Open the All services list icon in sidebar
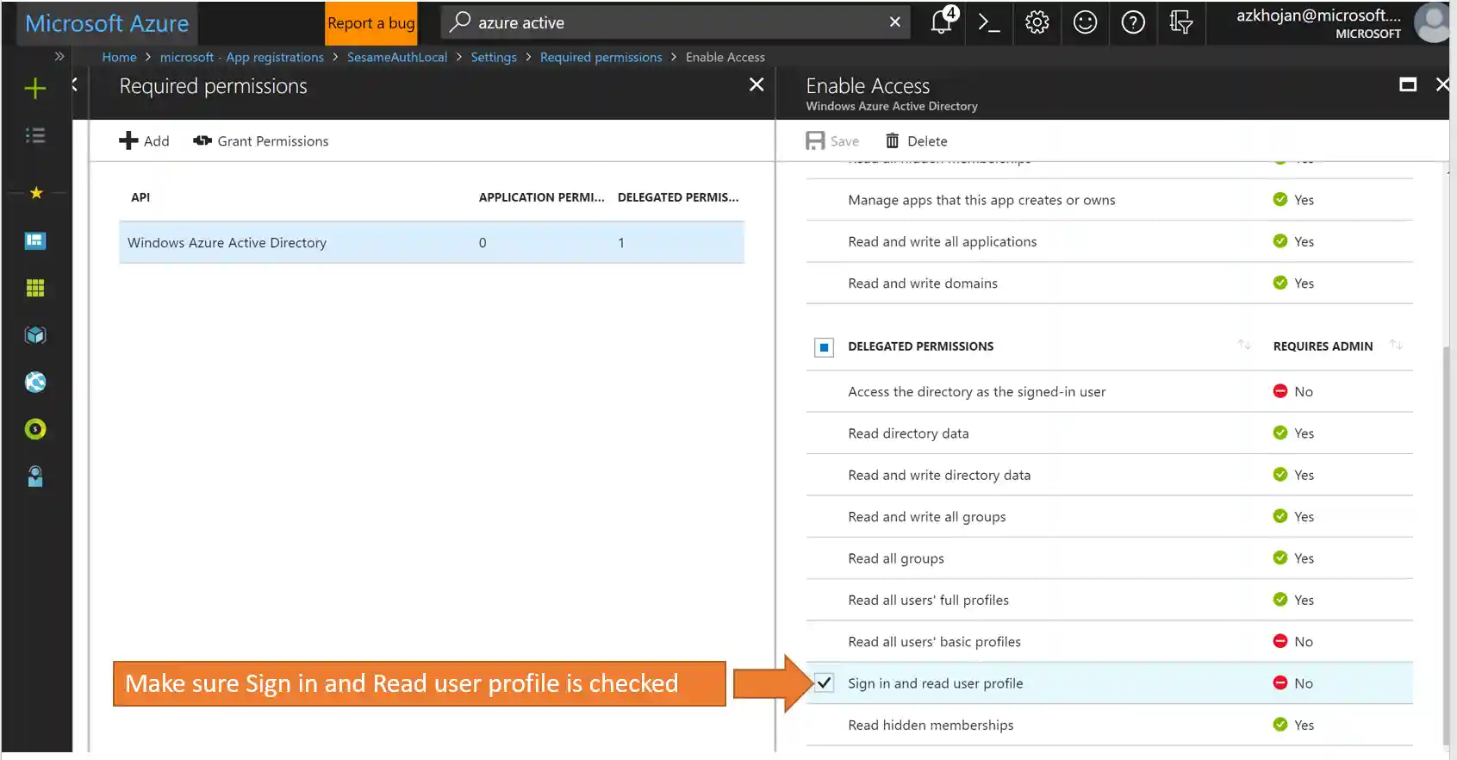Screen dimensions: 1457x760 click(x=35, y=135)
